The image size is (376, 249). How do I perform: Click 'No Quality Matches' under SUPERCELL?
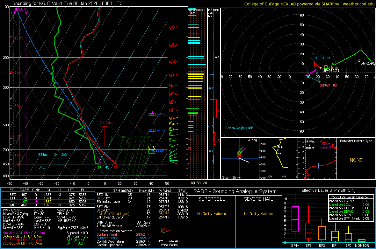212,214
